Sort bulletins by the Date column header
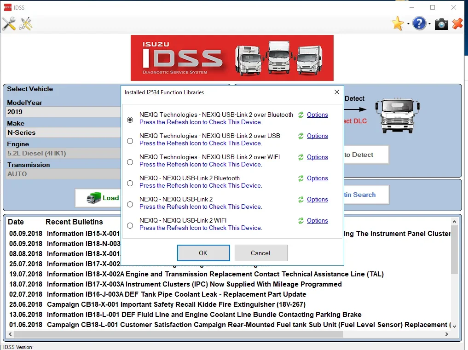 coord(16,222)
